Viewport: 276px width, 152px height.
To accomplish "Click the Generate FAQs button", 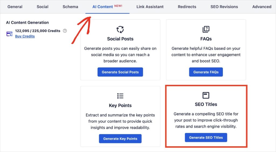I will (206, 72).
